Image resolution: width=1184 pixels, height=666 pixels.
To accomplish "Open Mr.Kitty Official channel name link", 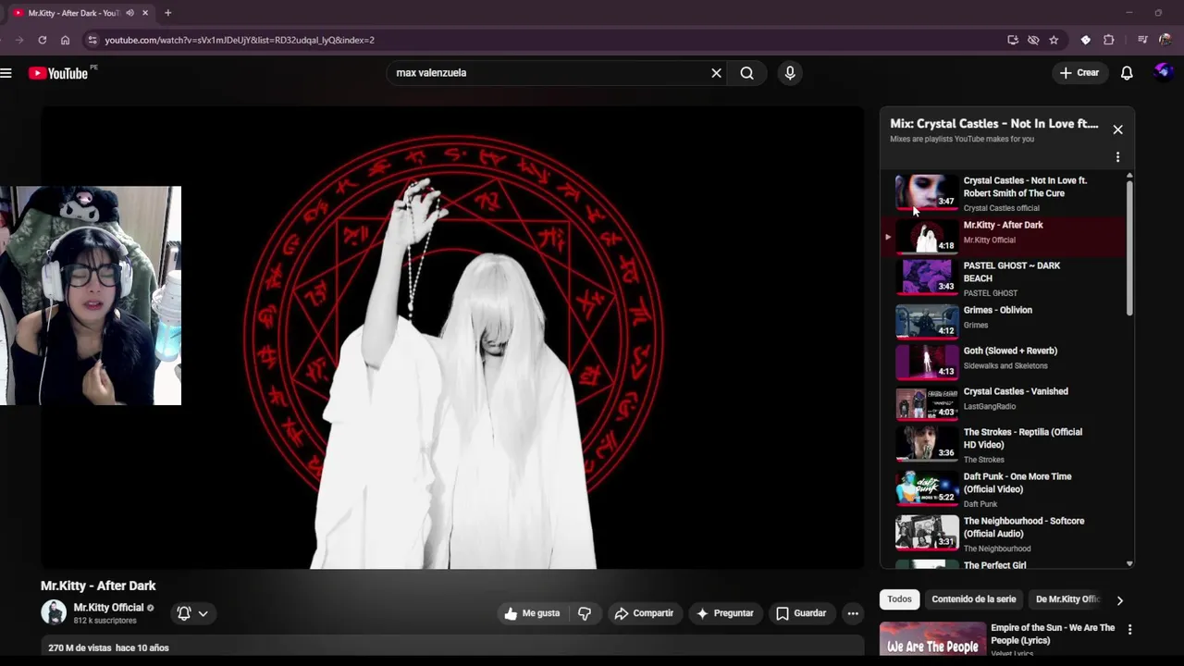I will (x=108, y=608).
